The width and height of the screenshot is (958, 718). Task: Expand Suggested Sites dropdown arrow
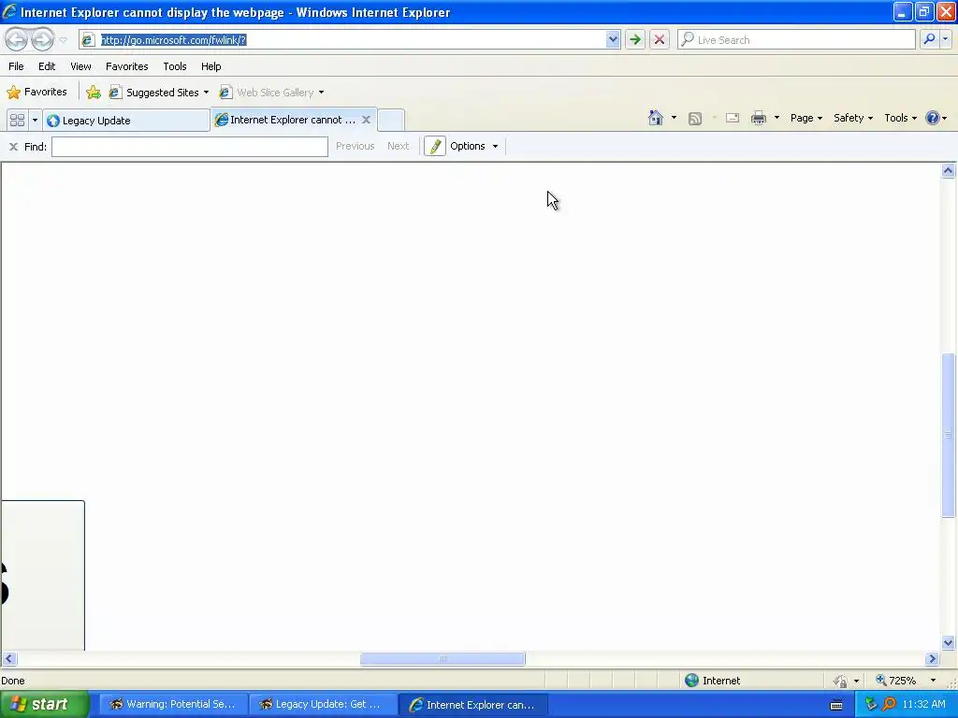click(x=206, y=93)
